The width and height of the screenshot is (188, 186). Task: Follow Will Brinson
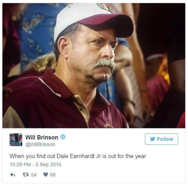coord(162,139)
